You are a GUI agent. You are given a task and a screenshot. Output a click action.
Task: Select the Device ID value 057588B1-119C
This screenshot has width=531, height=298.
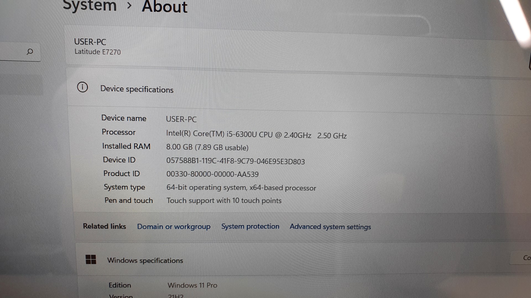tap(235, 161)
